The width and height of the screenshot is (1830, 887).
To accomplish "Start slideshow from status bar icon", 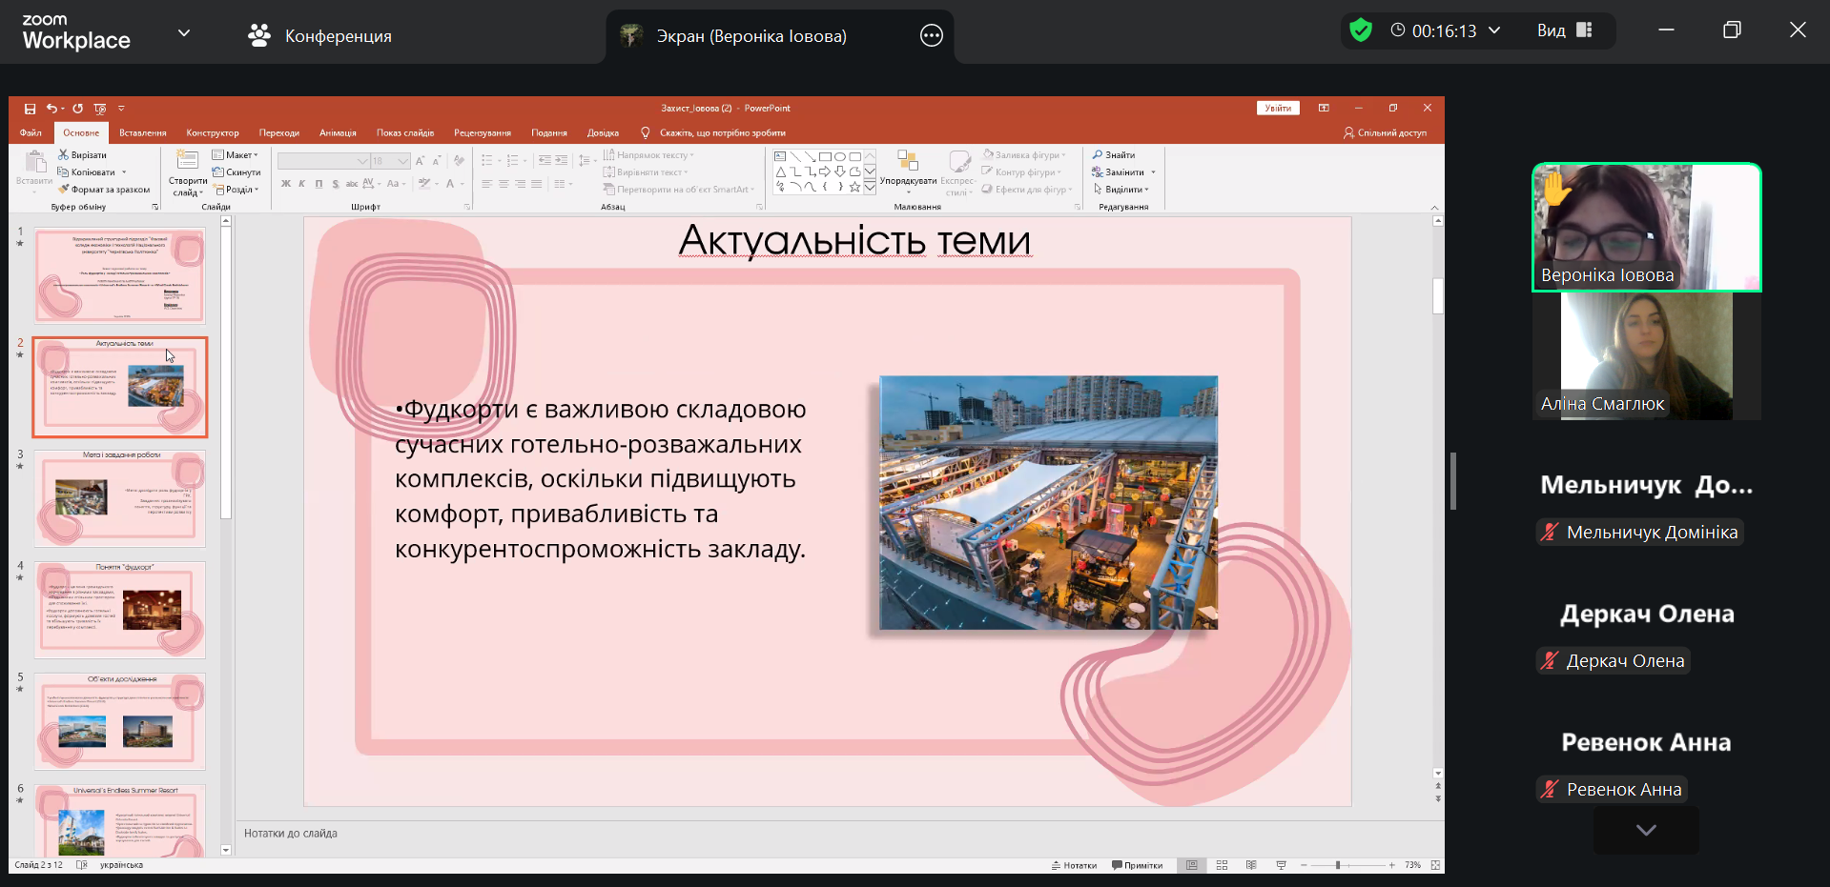I will pos(1281,865).
